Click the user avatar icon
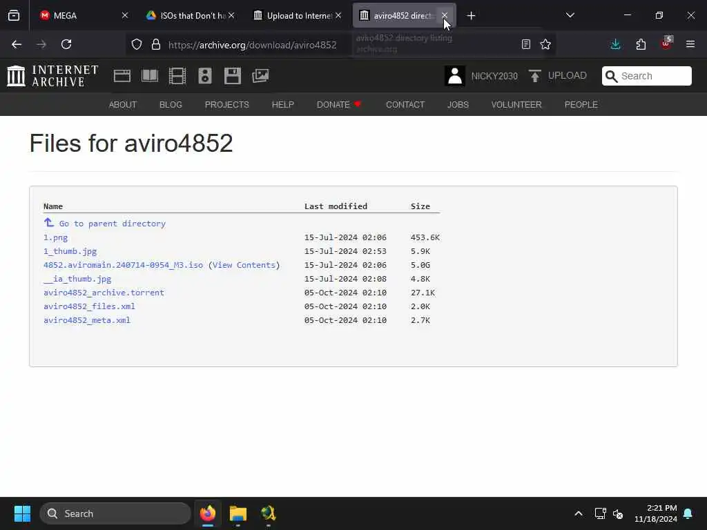This screenshot has height=530, width=707. click(454, 76)
